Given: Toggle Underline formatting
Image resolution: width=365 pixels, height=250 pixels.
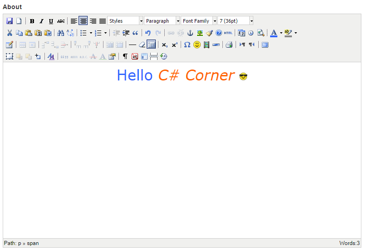Looking at the screenshot, I should tap(51, 21).
